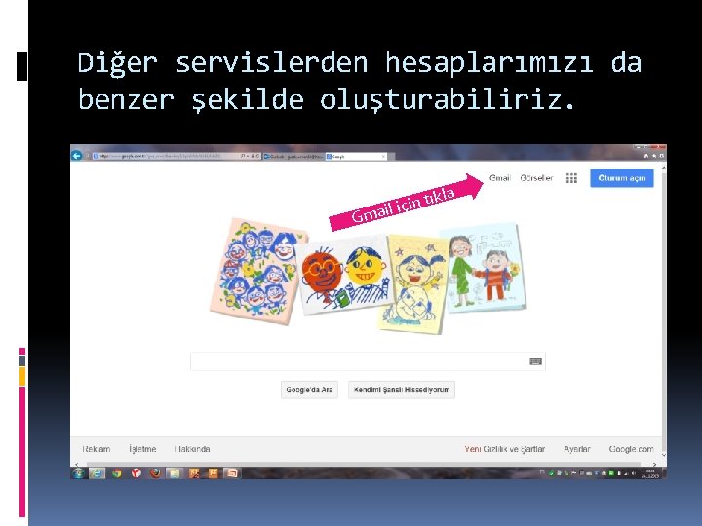Click the Gmail link
The height and width of the screenshot is (526, 702).
point(499,178)
